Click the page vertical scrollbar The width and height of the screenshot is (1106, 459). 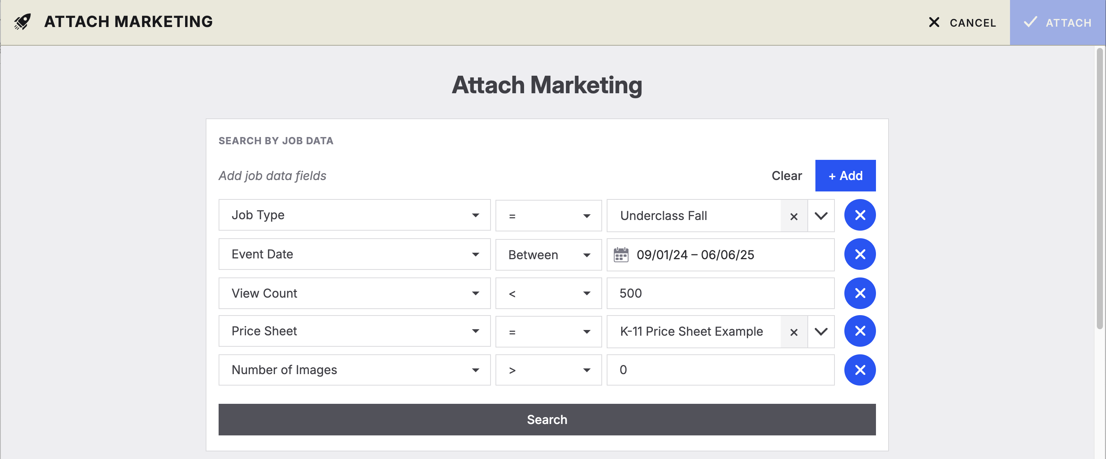[1100, 189]
